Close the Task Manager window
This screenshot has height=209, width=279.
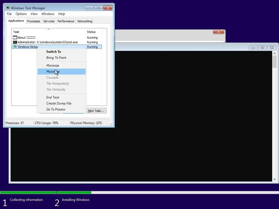point(108,8)
